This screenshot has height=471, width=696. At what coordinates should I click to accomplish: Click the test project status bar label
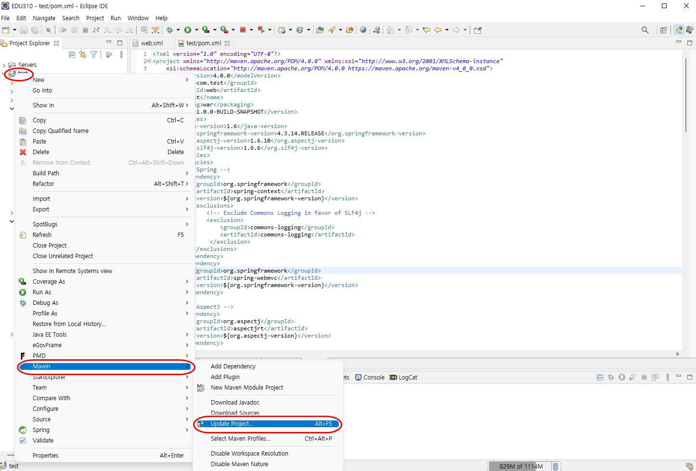[x=13, y=466]
